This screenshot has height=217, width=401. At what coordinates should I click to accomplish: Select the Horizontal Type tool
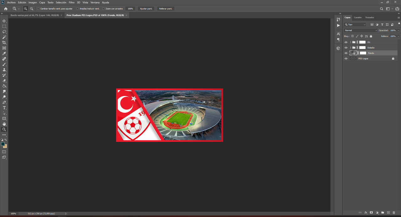[4, 108]
